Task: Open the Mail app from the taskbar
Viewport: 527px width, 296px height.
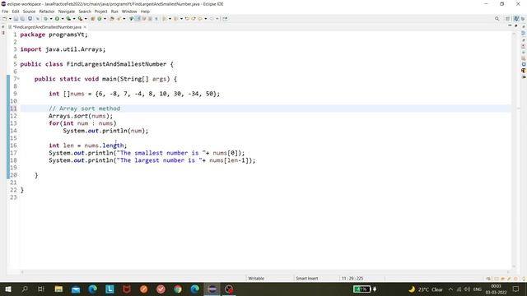Action: pyautogui.click(x=76, y=289)
